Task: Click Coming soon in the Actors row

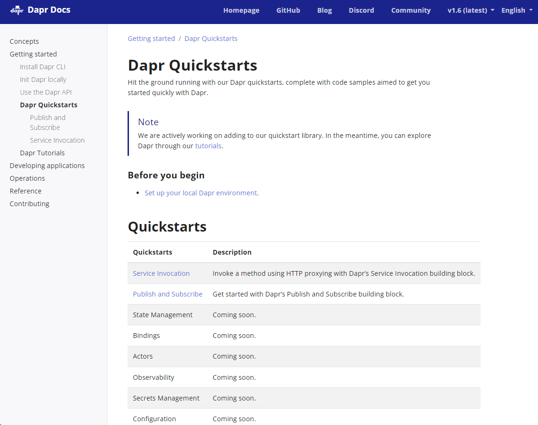Action: (x=234, y=356)
